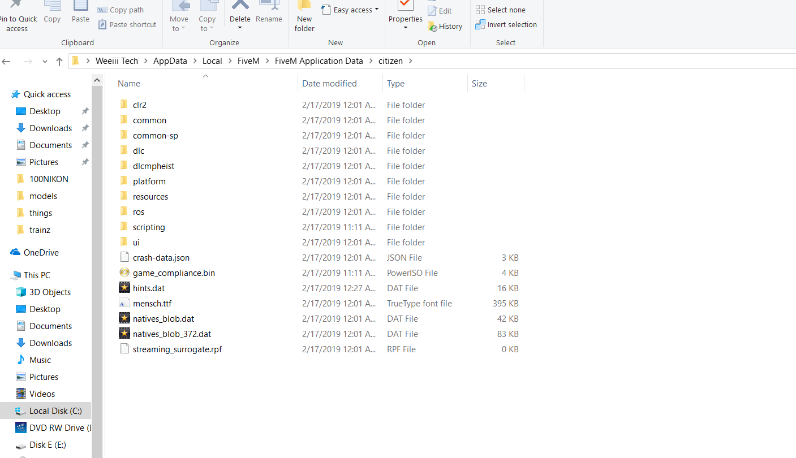
Task: Expand the Delete dropdown arrow
Action: click(240, 28)
